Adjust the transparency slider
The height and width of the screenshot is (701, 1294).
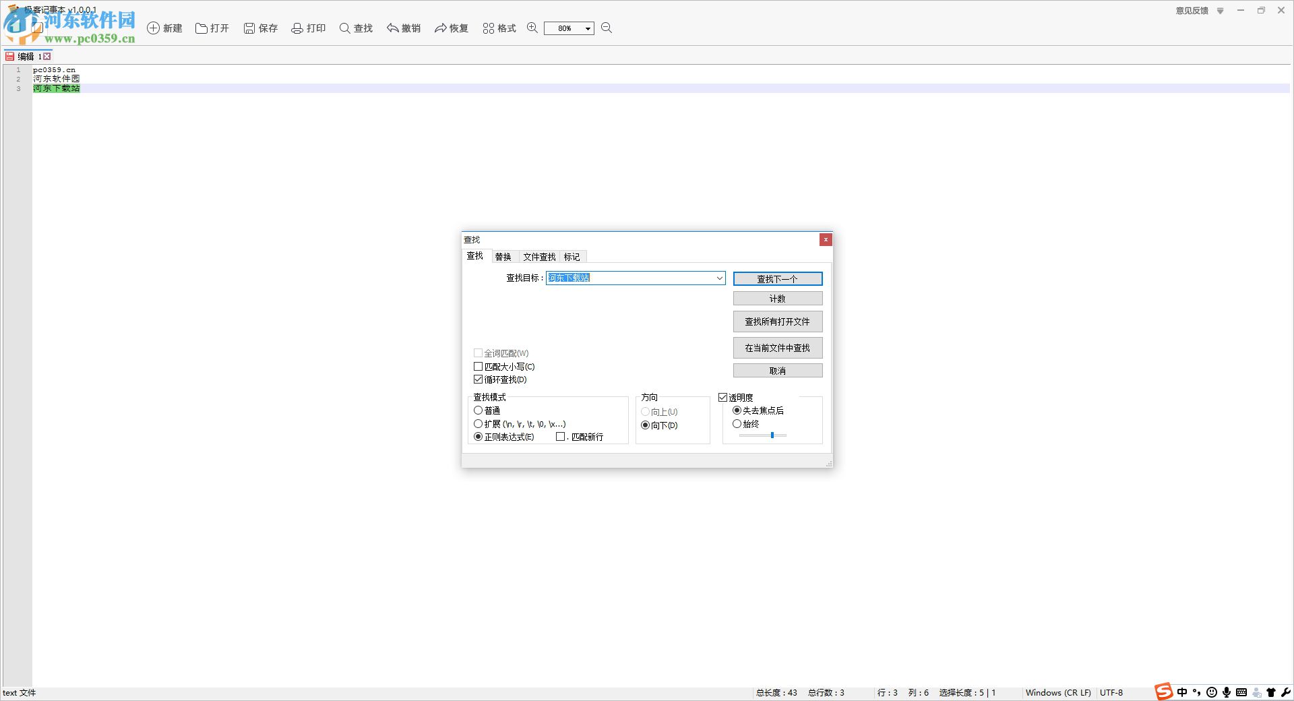point(772,435)
